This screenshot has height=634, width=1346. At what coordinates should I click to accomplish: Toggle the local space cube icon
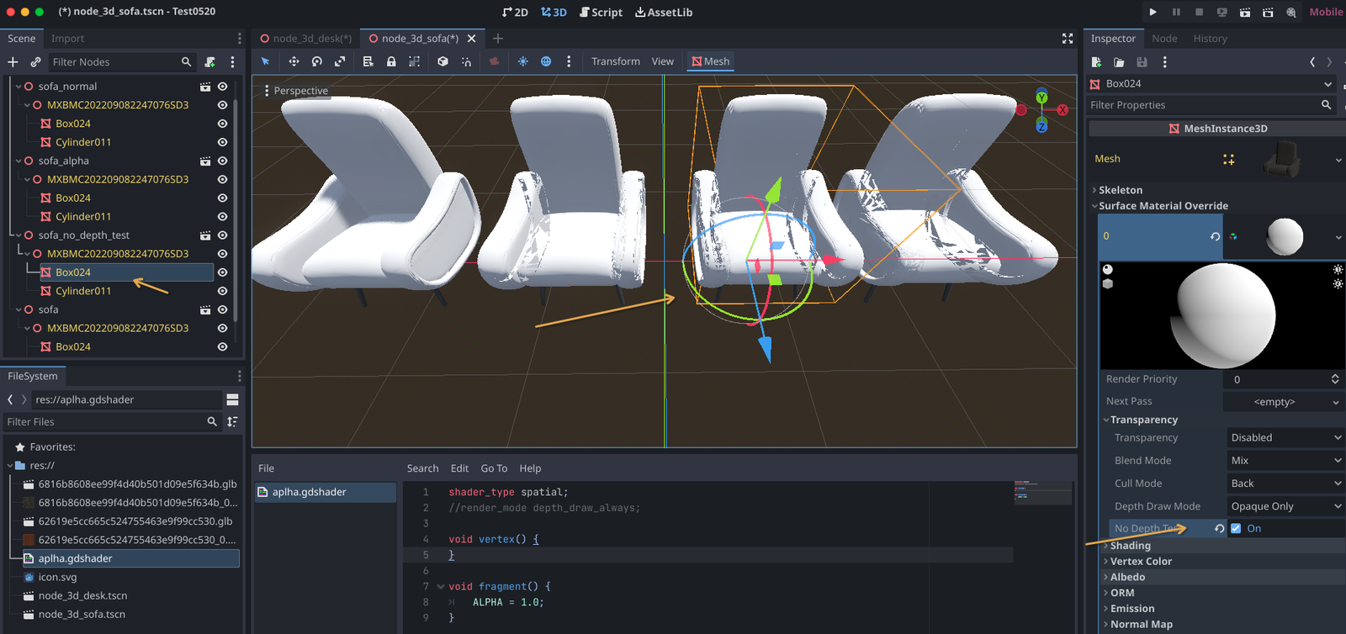pos(442,61)
